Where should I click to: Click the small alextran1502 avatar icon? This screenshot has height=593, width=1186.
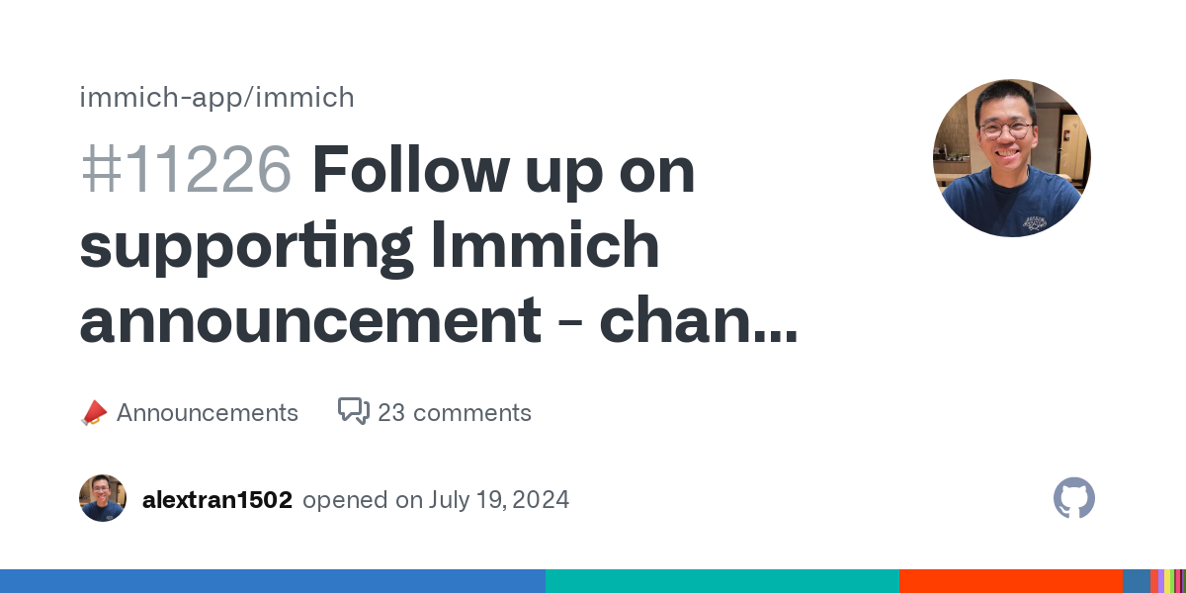coord(103,498)
